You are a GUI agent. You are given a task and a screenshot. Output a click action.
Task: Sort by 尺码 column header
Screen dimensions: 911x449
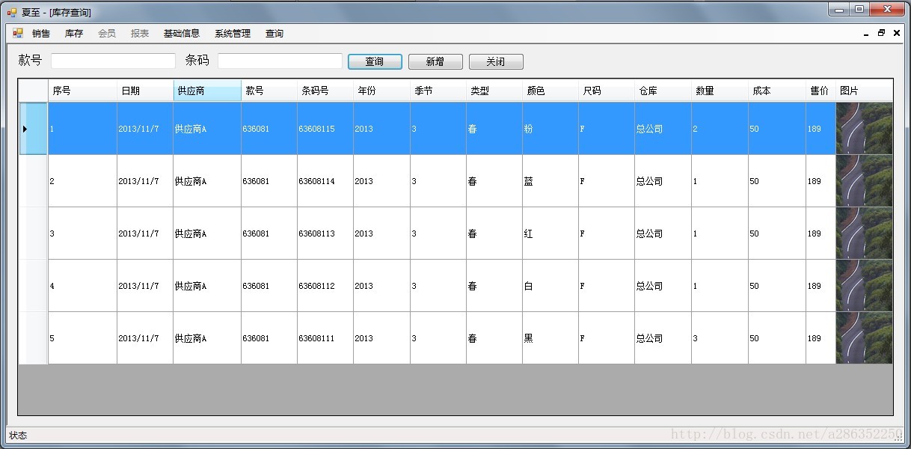[x=607, y=91]
